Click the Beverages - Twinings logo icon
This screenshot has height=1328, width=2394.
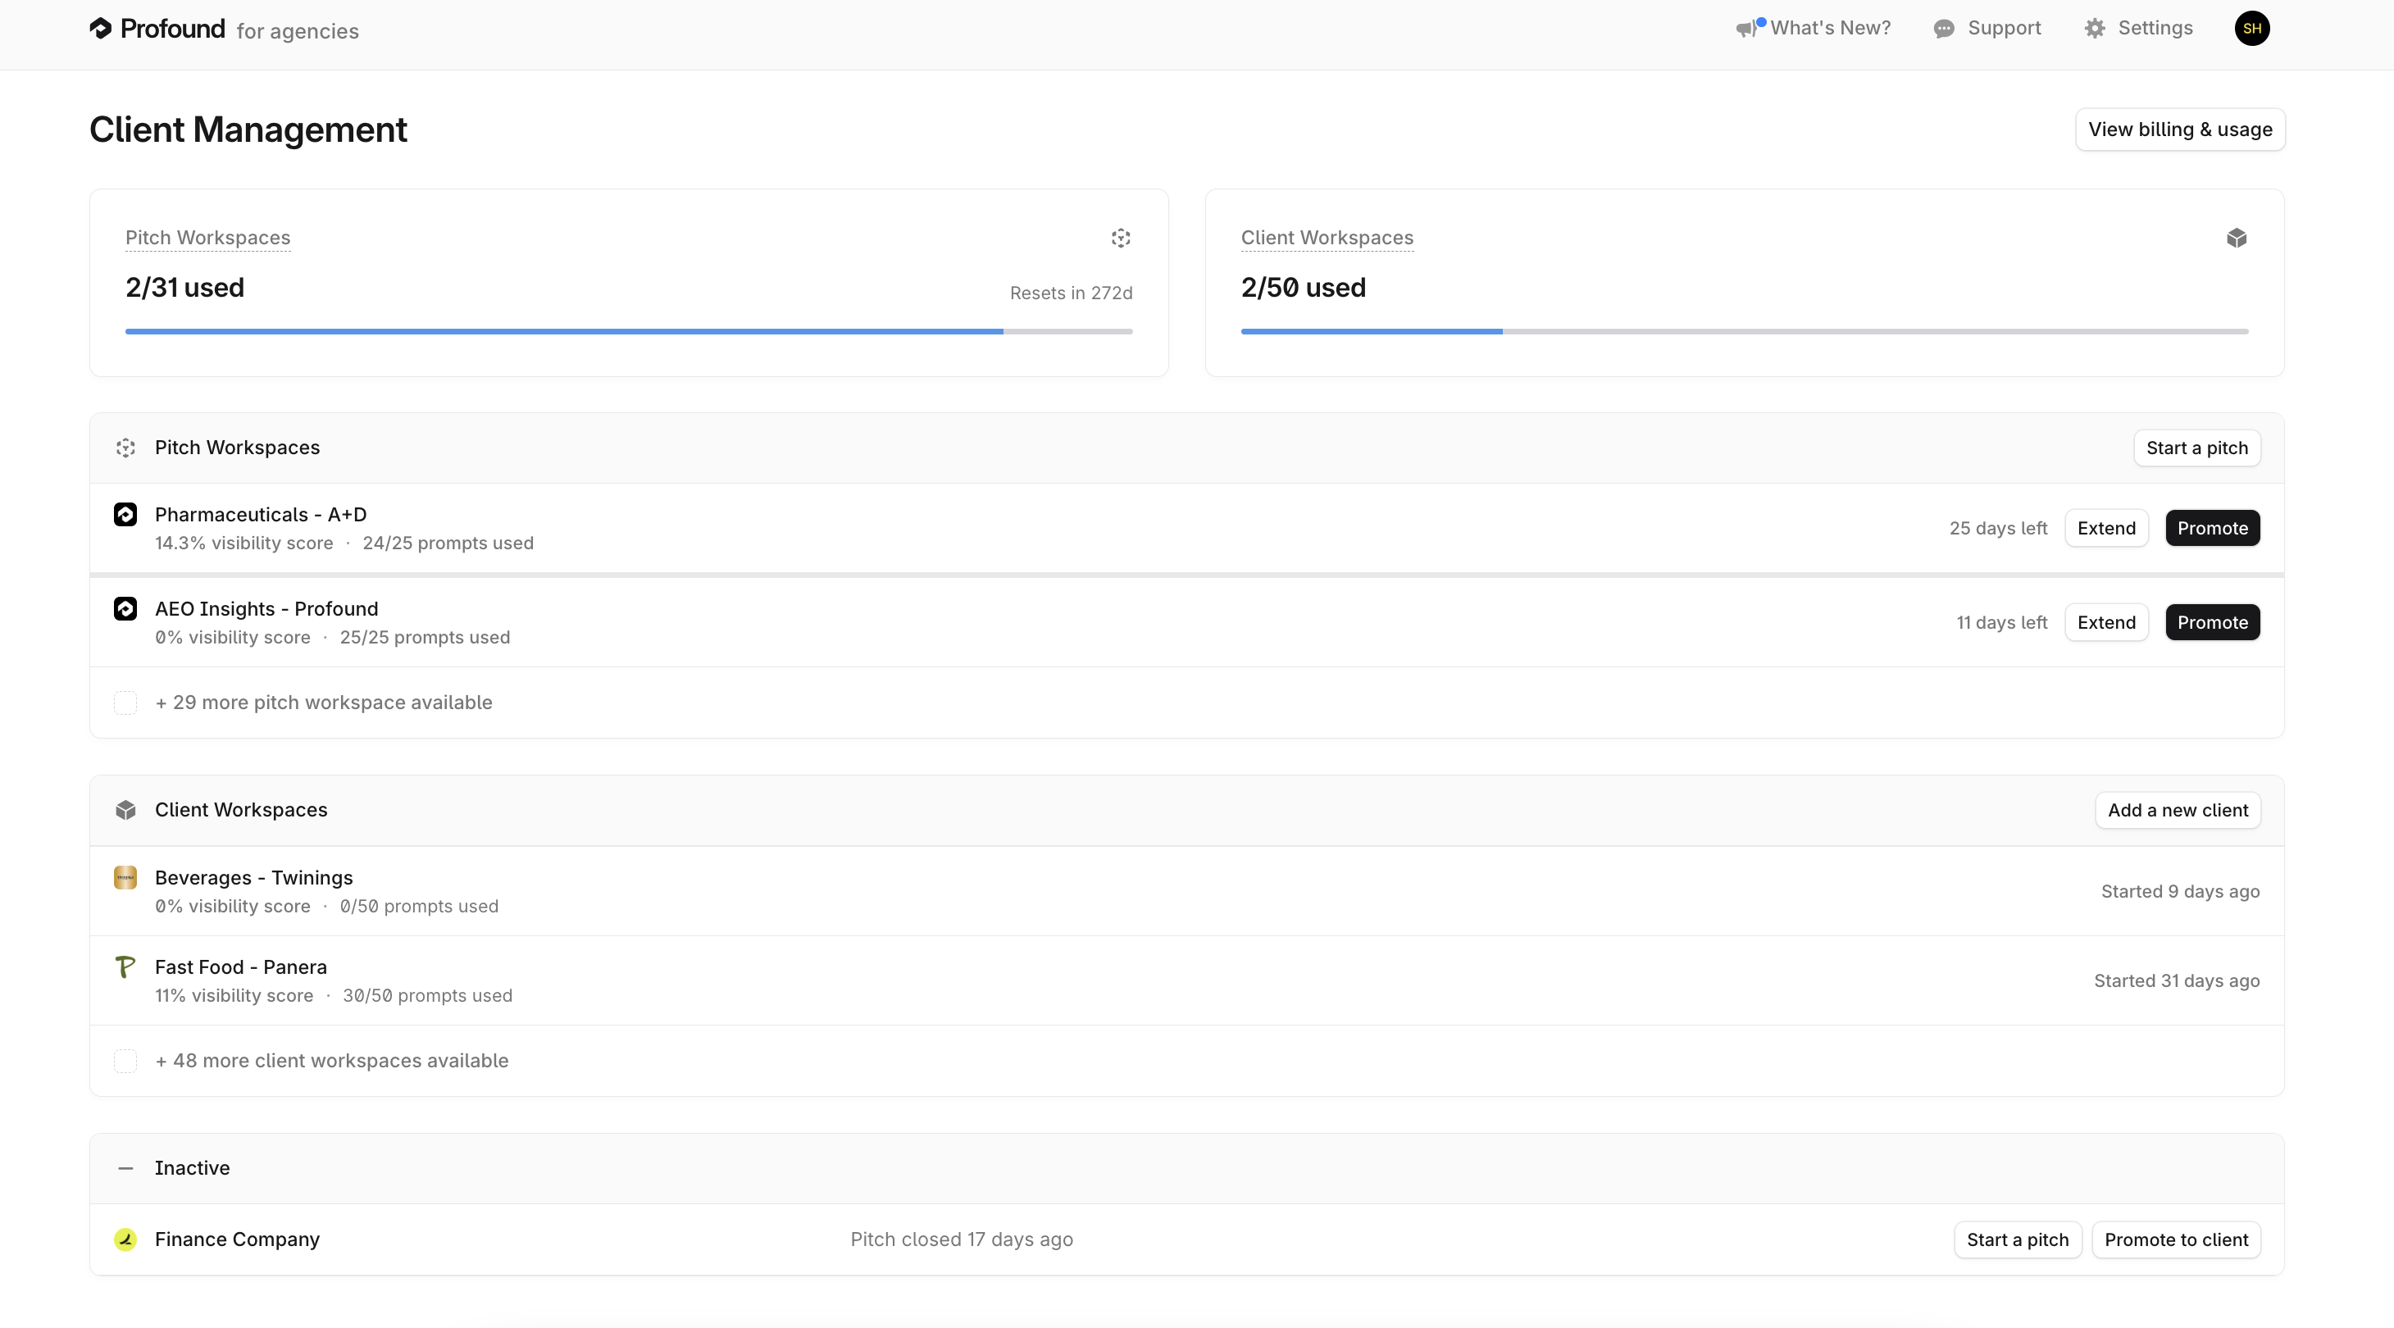pyautogui.click(x=125, y=877)
